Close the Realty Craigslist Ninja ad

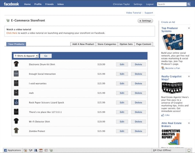click(189, 76)
